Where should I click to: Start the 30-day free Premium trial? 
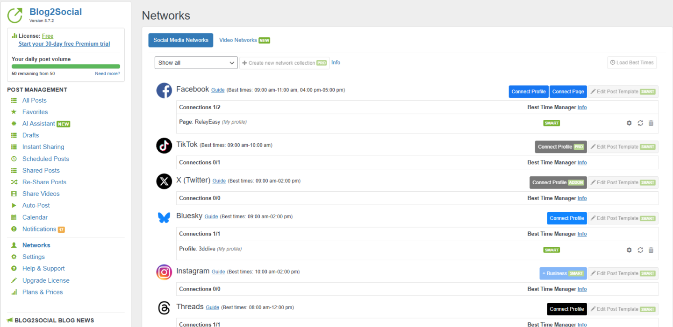[64, 44]
